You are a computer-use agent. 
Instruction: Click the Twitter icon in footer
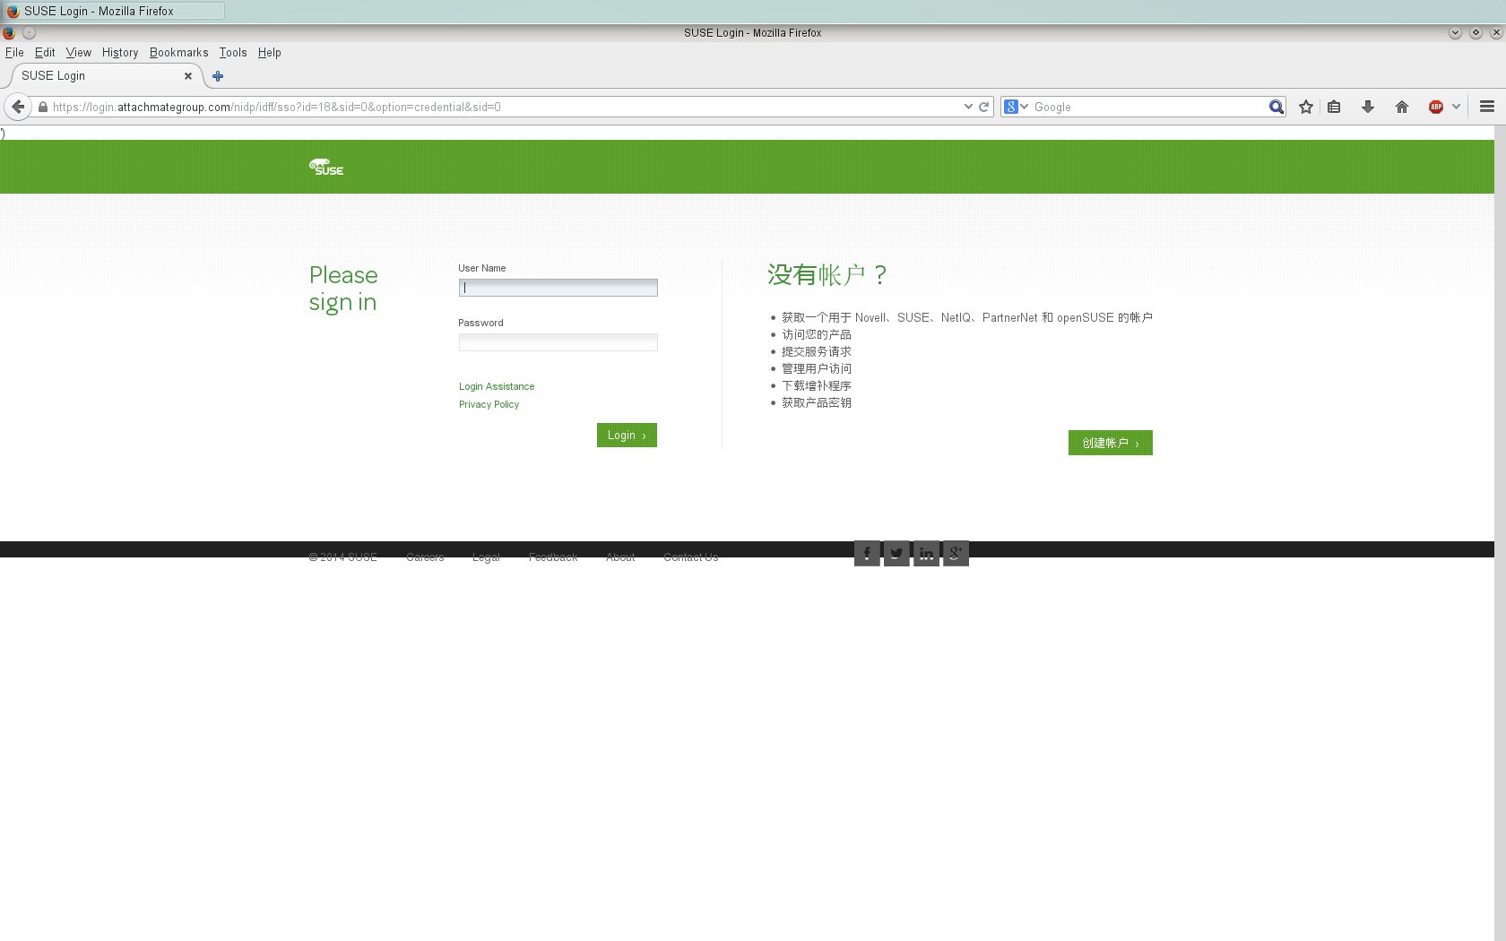pos(896,554)
